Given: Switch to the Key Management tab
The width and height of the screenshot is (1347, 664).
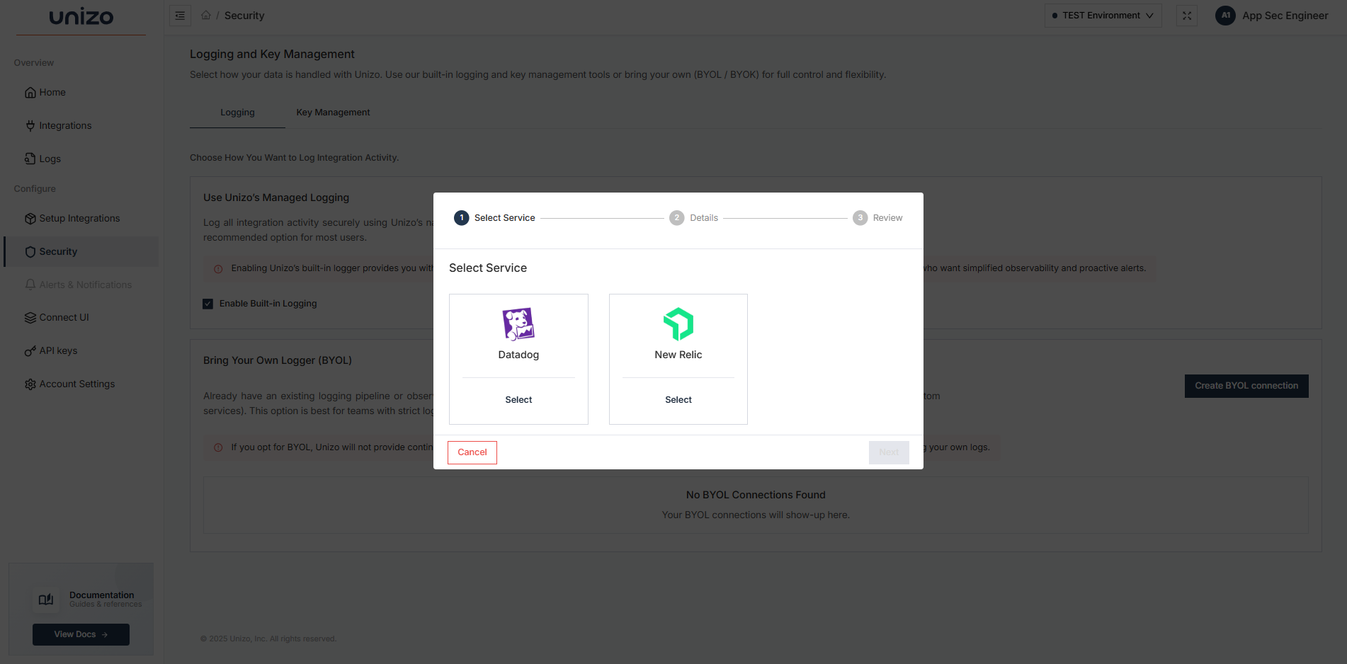Looking at the screenshot, I should click(x=333, y=112).
